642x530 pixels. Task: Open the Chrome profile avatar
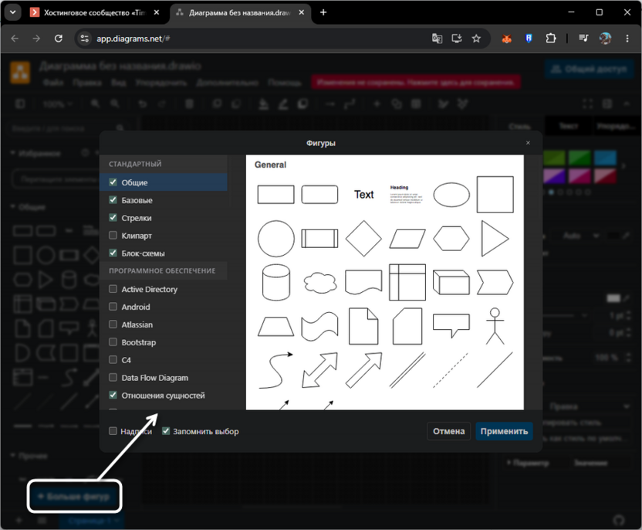point(605,39)
